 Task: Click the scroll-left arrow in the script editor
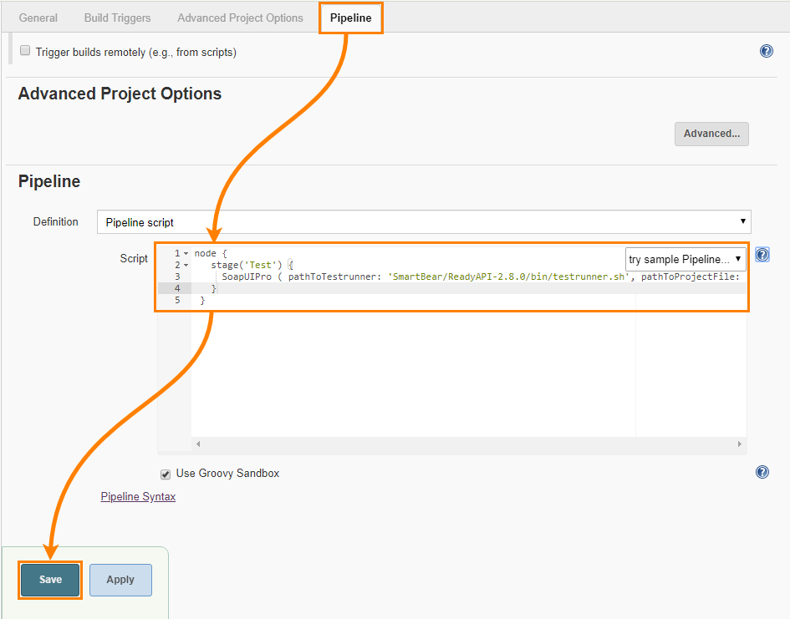point(197,444)
